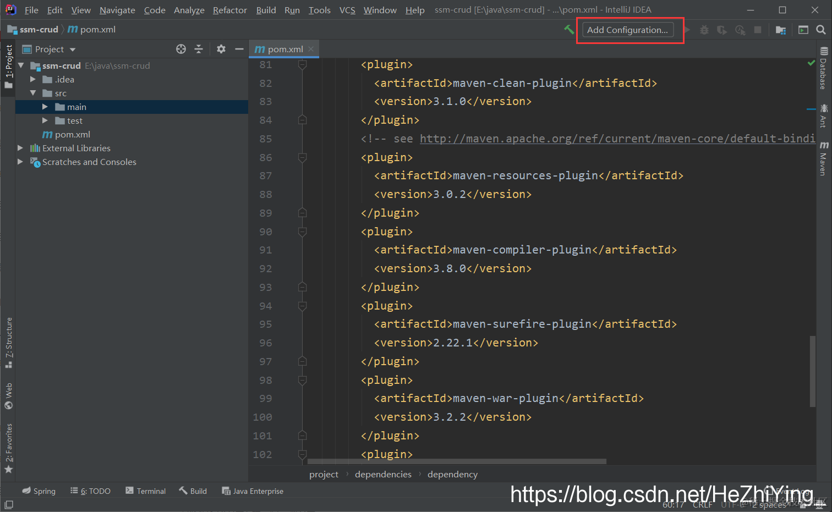Open the Refactor menu

click(230, 10)
